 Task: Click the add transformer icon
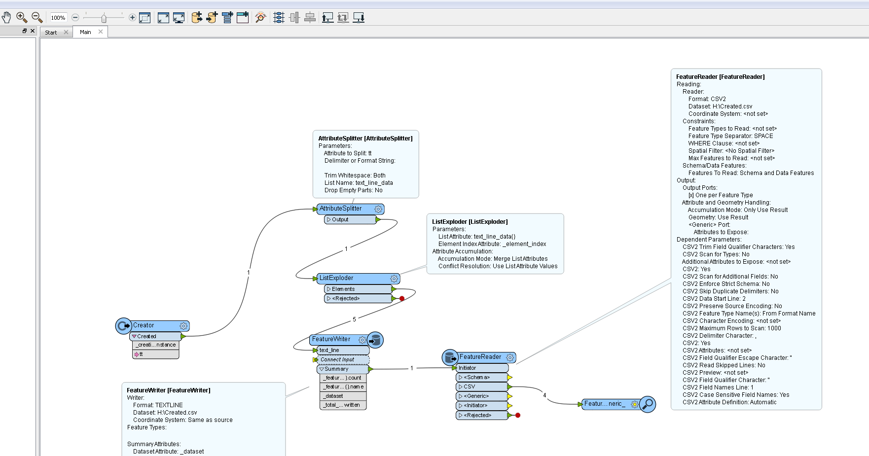coord(227,18)
